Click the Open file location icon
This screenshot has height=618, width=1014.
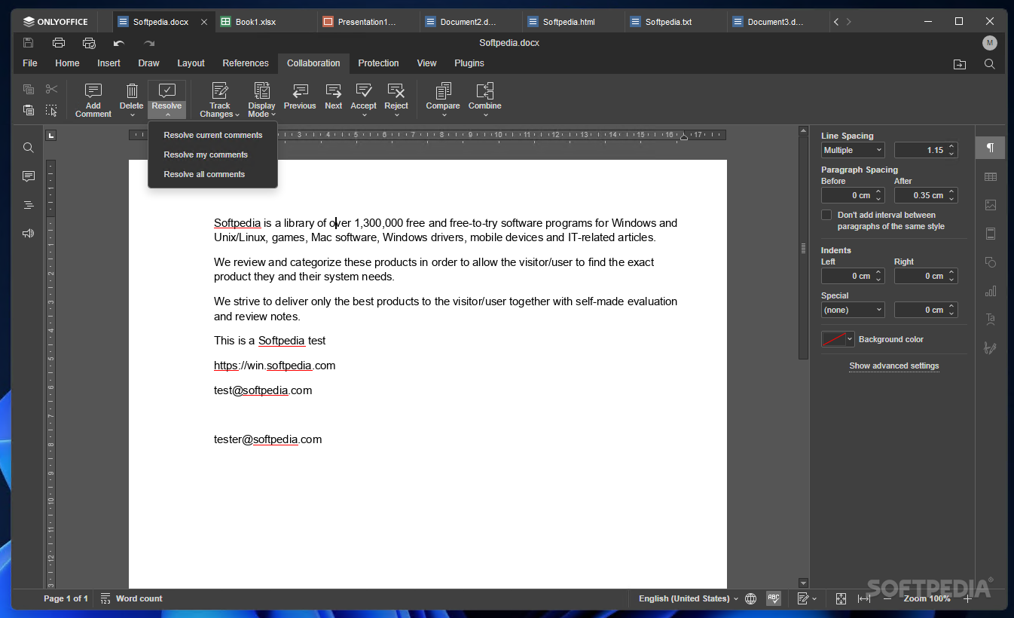point(960,64)
